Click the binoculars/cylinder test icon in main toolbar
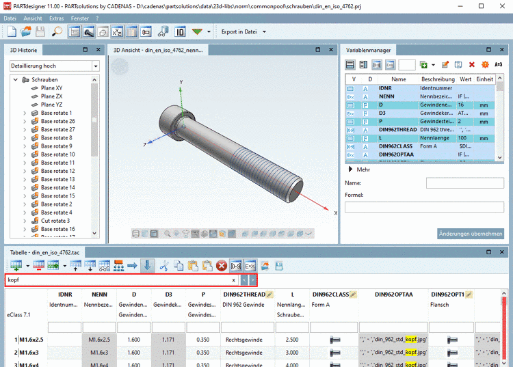Image resolution: width=513 pixels, height=367 pixels. point(163,31)
